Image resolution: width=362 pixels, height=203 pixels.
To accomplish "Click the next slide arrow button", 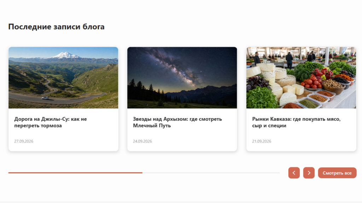I will (309, 173).
